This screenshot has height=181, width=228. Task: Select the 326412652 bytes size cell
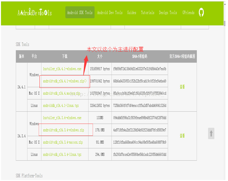pyautogui.click(x=100, y=105)
